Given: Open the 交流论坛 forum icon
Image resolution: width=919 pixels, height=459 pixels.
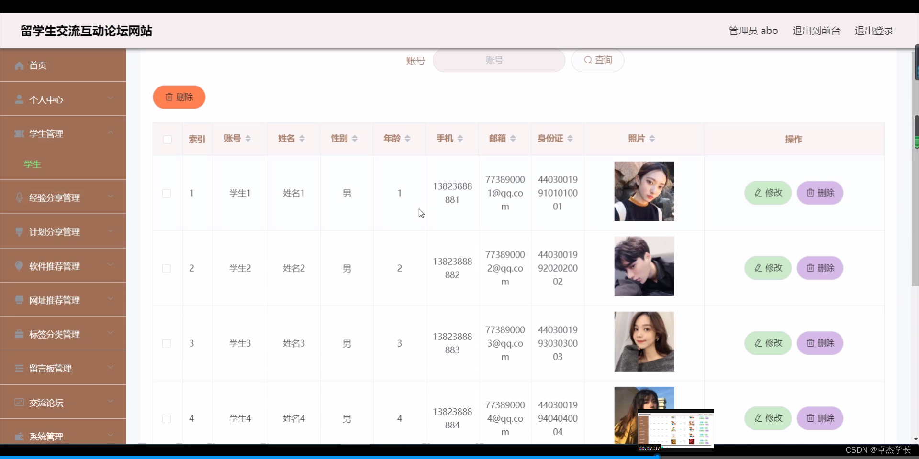Looking at the screenshot, I should [19, 402].
